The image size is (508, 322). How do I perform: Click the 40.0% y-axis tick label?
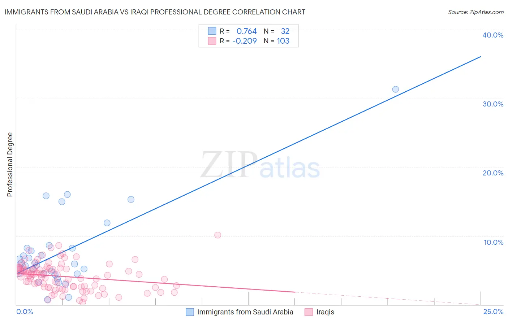tap(493, 35)
